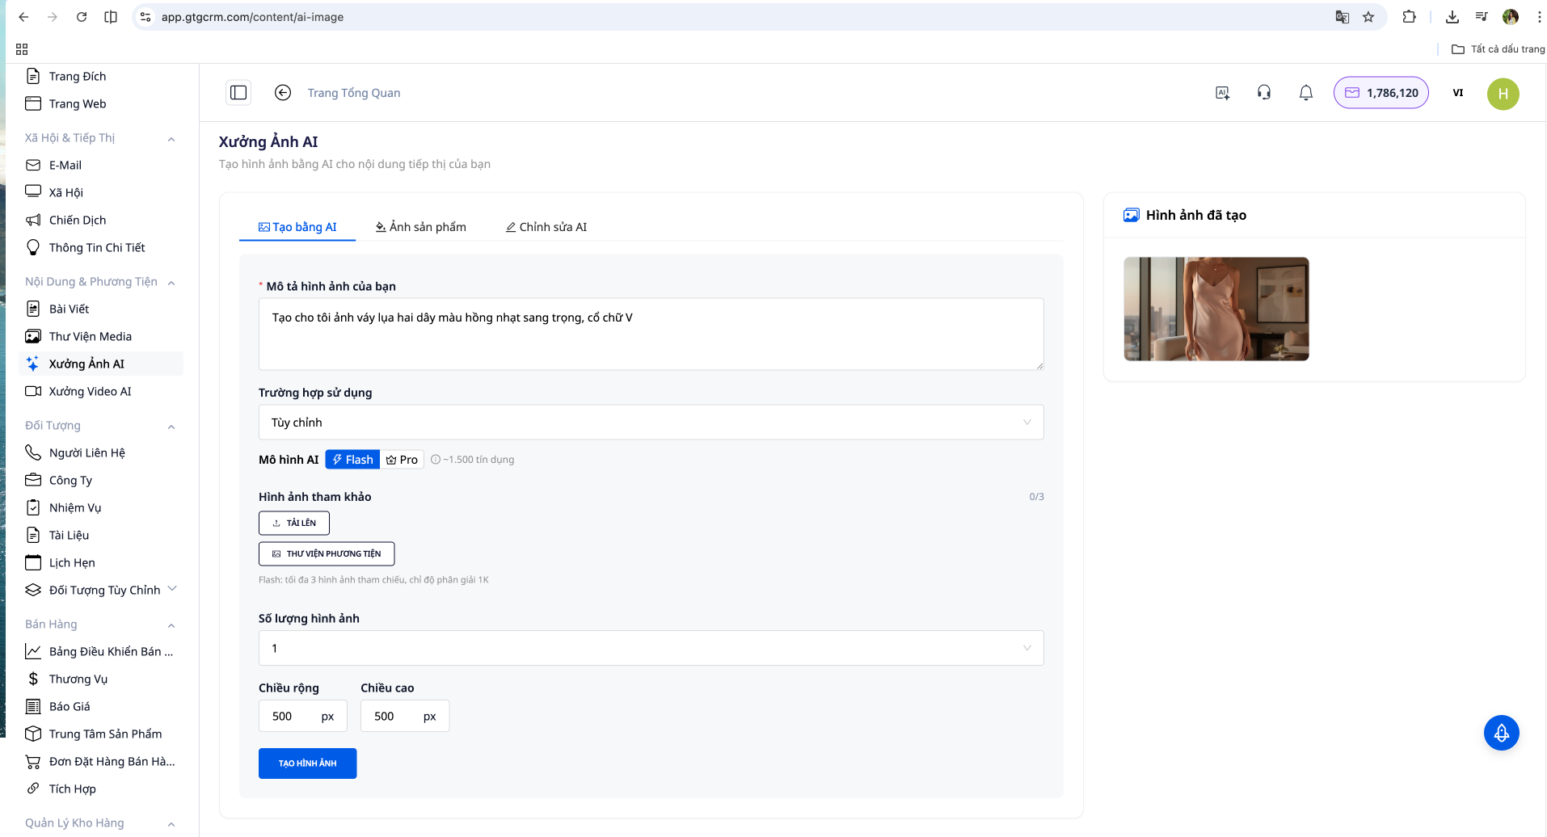Select the Flash AI model
The width and height of the screenshot is (1547, 837).
(352, 460)
